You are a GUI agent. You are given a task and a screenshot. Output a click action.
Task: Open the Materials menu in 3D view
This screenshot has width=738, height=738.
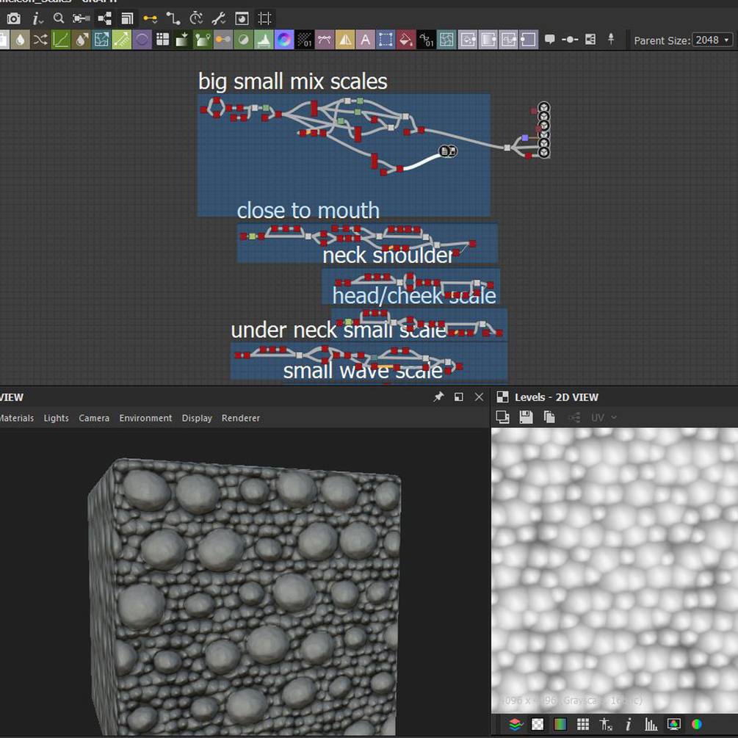click(15, 418)
